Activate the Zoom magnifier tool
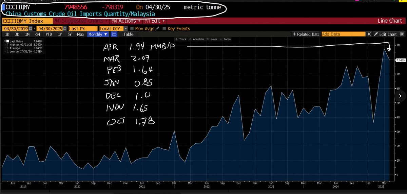 click(225, 39)
